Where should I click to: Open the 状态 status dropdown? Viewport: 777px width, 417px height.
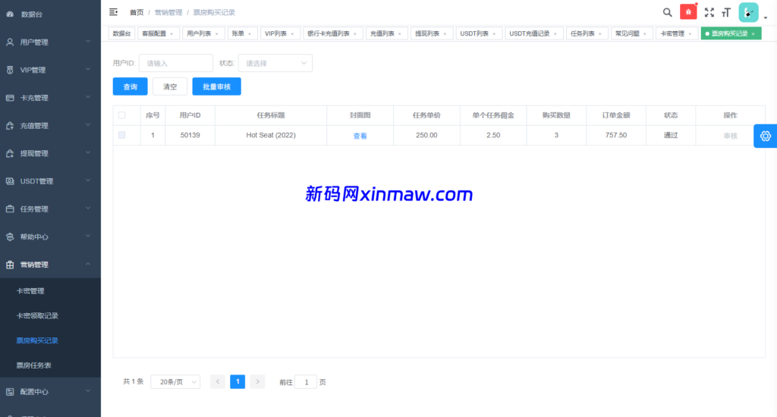click(x=275, y=63)
